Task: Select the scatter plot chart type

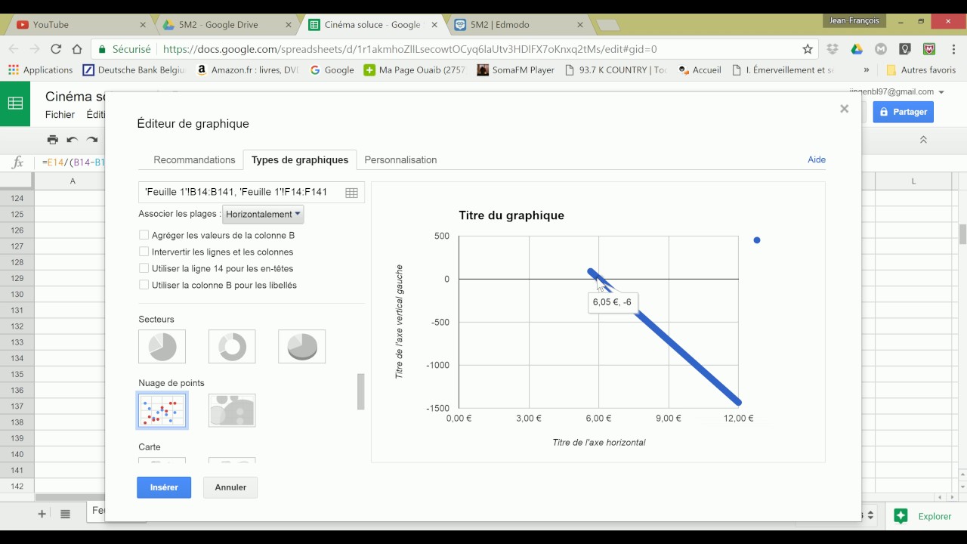Action: pyautogui.click(x=162, y=410)
